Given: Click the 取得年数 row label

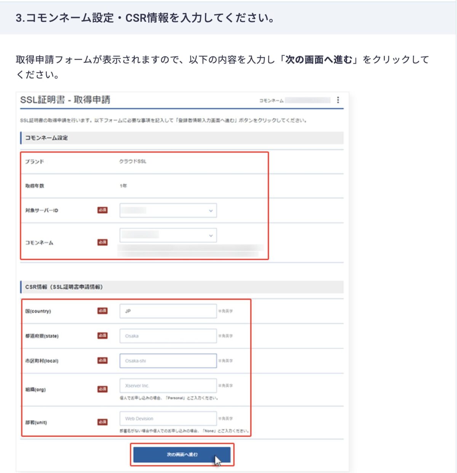Looking at the screenshot, I should pos(35,186).
